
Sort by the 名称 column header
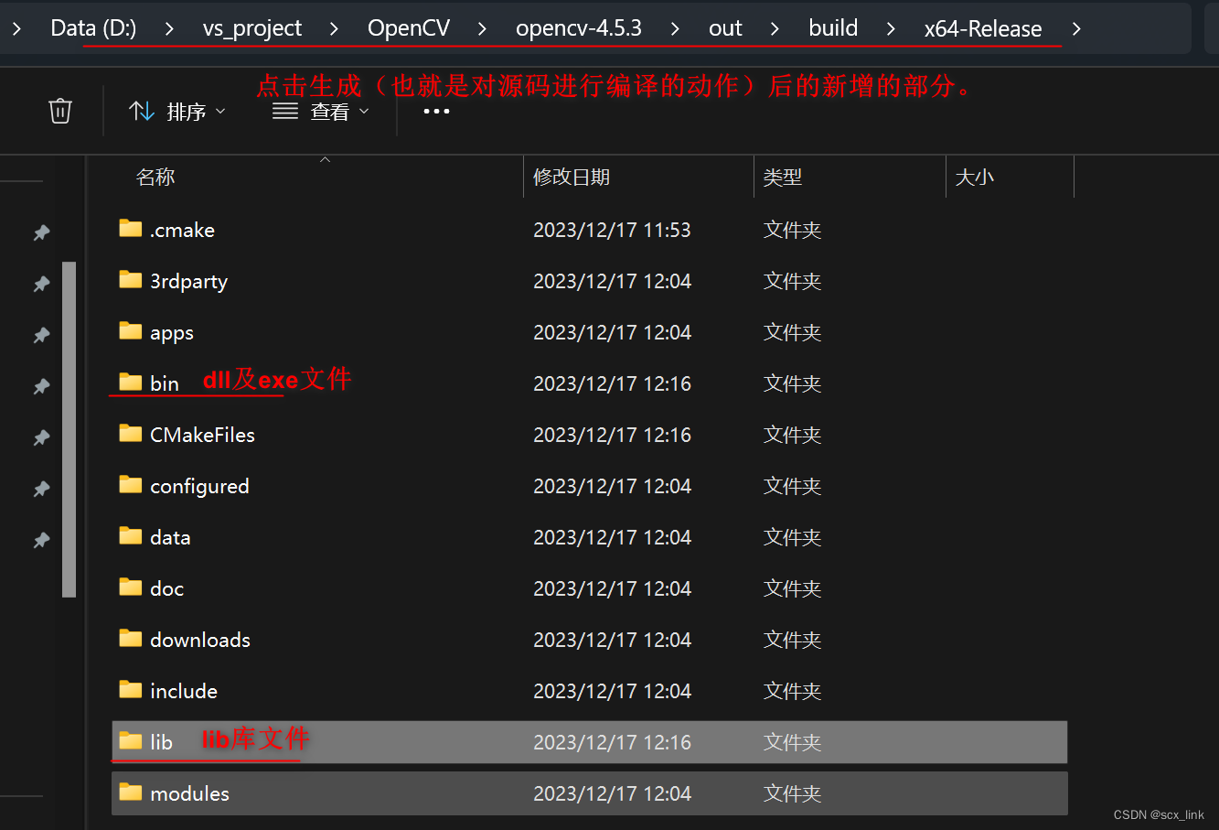[155, 178]
